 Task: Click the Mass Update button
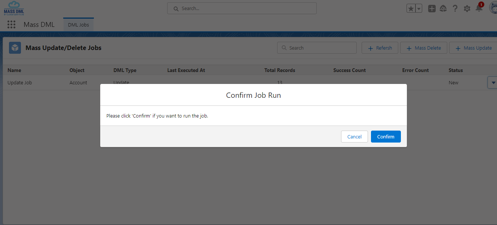point(473,48)
